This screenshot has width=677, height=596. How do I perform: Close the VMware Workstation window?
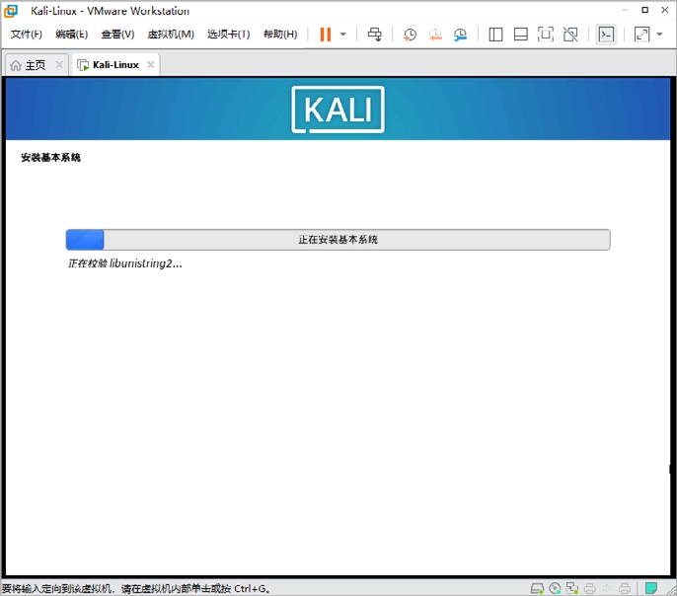click(x=665, y=10)
